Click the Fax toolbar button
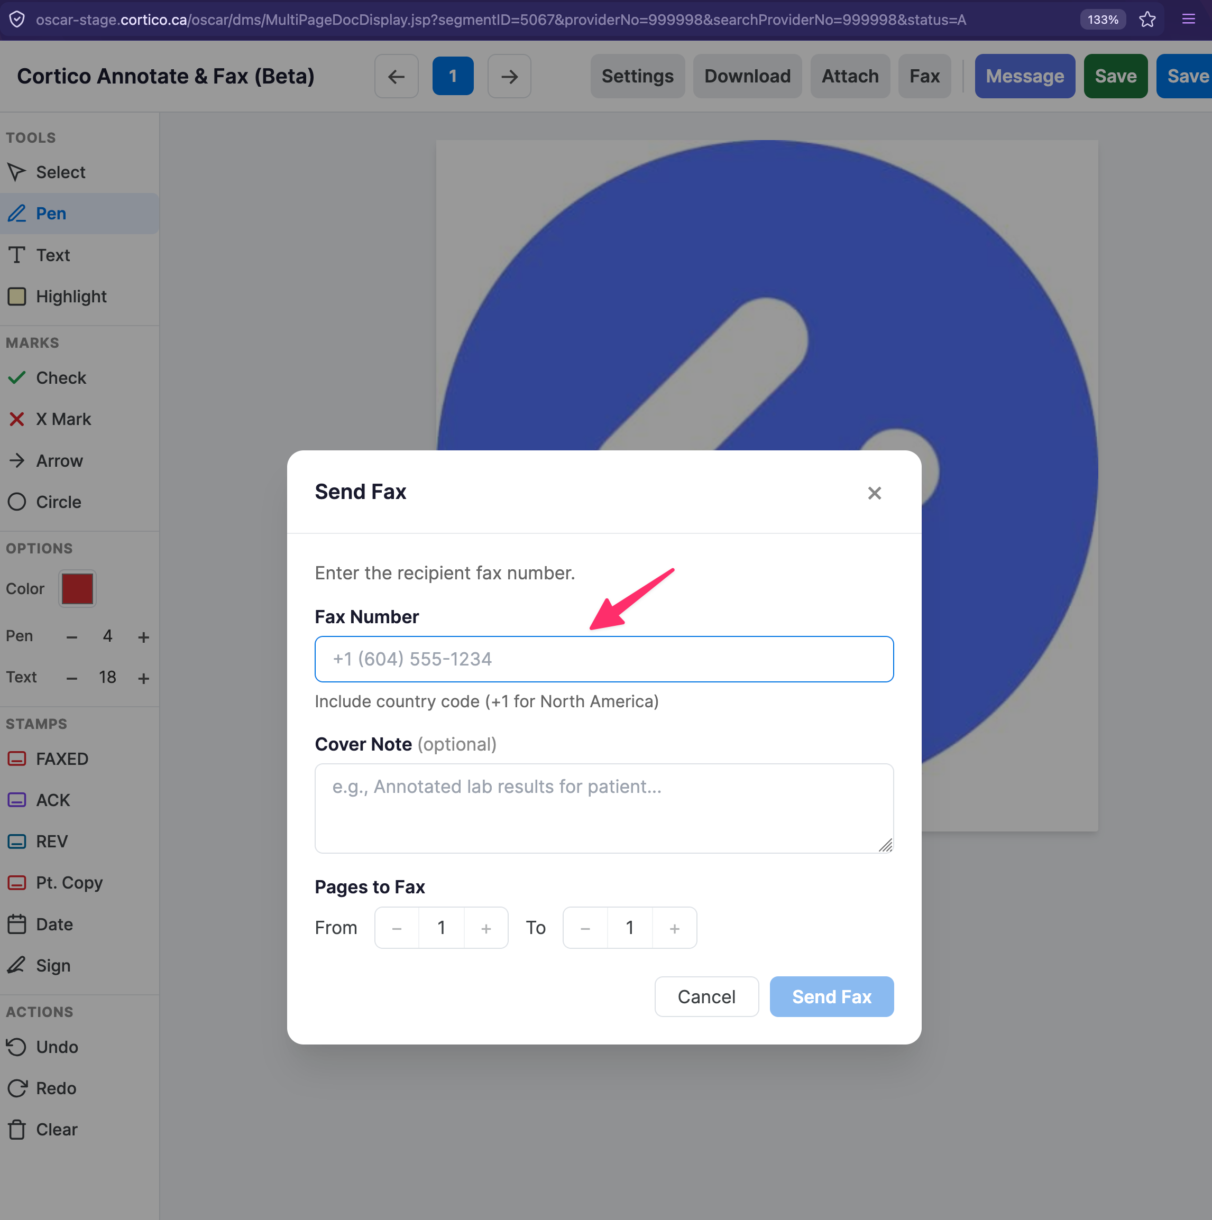 [x=925, y=77]
